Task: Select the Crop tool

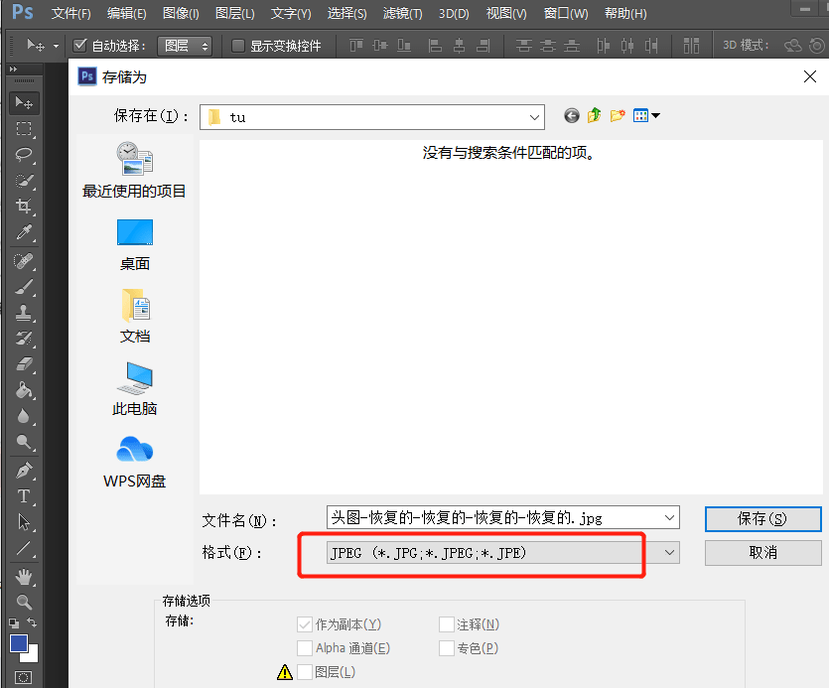Action: click(x=24, y=206)
